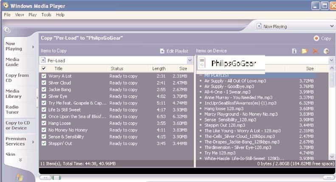
Task: Click the Now Playing list icon
Action: point(259,26)
